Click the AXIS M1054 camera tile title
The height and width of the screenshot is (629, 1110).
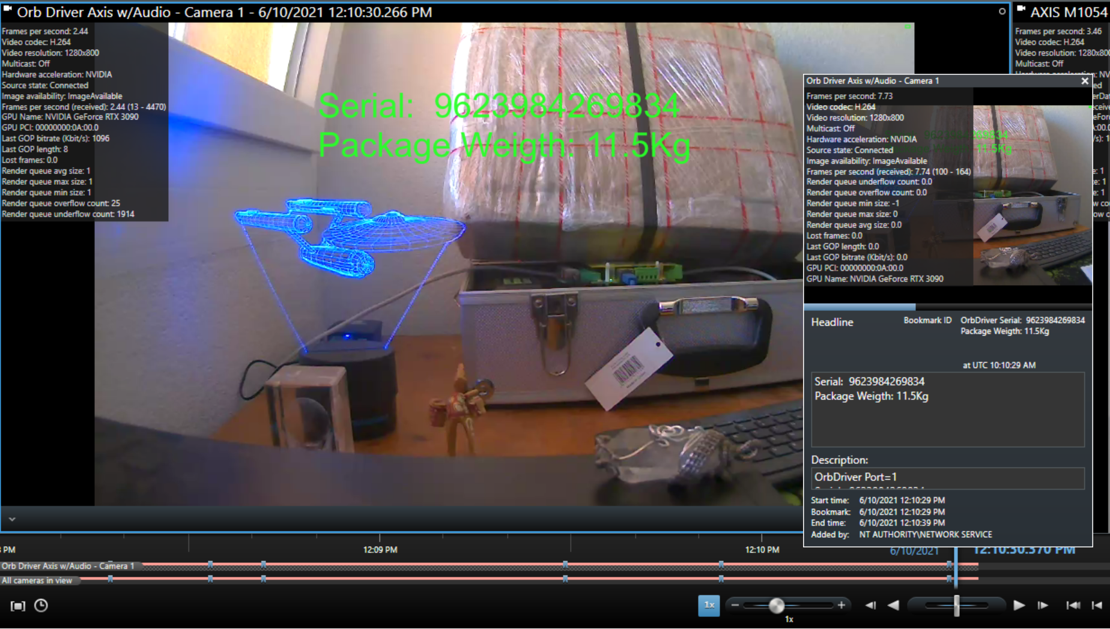(x=1069, y=12)
